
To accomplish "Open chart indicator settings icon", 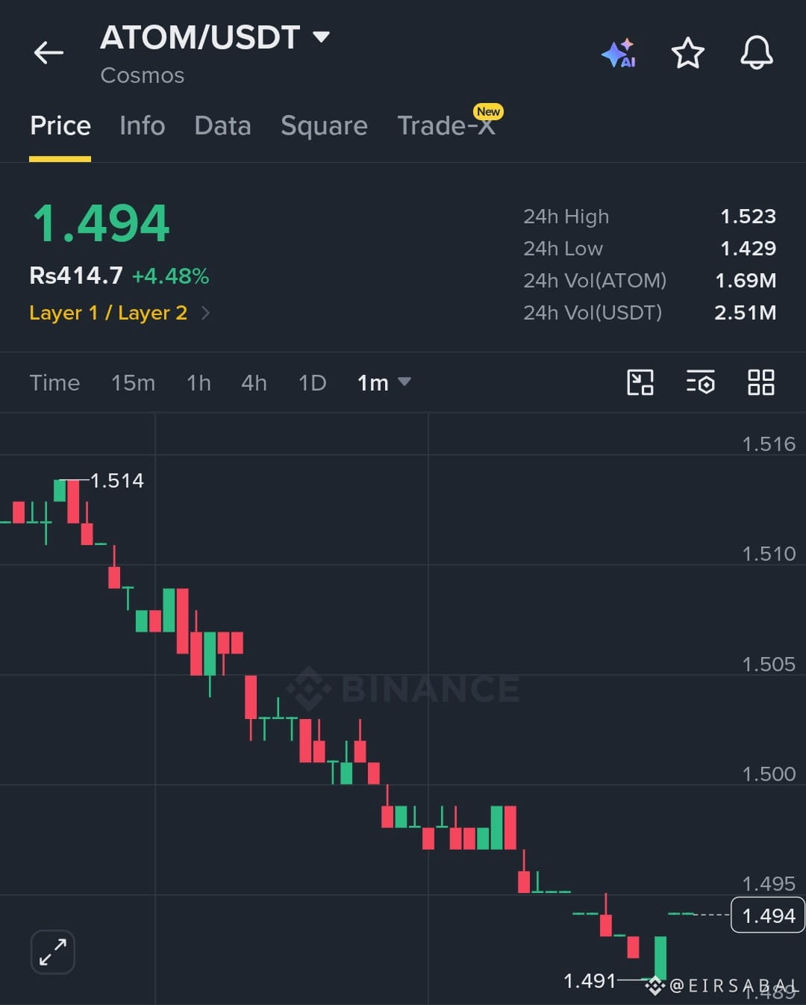I will [700, 382].
